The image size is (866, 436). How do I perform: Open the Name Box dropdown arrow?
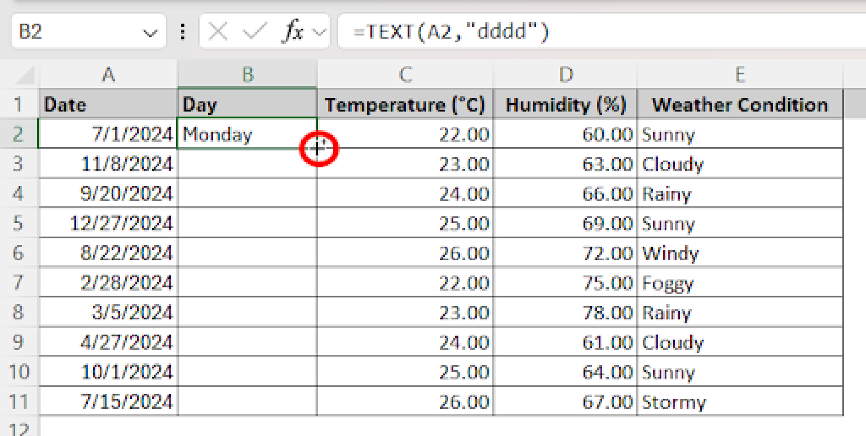pos(150,31)
